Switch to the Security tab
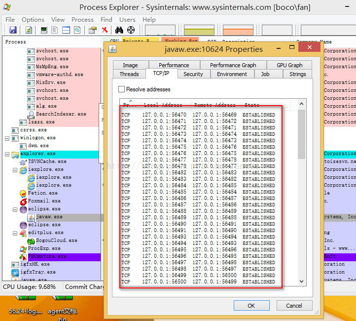Screen dimensions: 356x321 193,74
